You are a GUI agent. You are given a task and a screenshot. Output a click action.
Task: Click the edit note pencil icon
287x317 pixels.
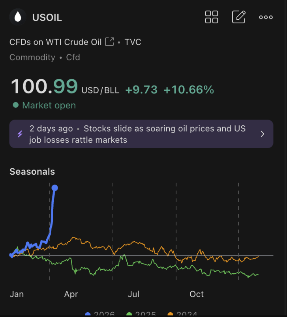tap(239, 17)
